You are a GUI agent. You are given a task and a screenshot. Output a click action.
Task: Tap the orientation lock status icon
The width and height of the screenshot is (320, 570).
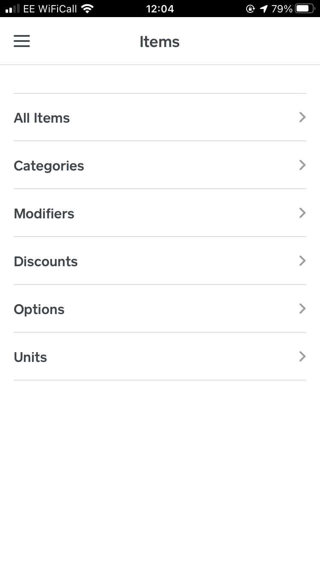point(250,9)
